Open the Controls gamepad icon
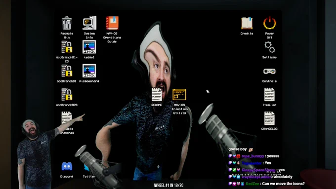This screenshot has width=336, height=189. click(269, 71)
